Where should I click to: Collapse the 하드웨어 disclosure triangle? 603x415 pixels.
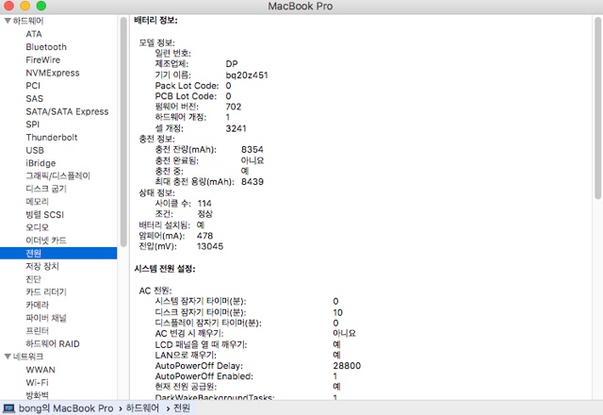pyautogui.click(x=8, y=21)
